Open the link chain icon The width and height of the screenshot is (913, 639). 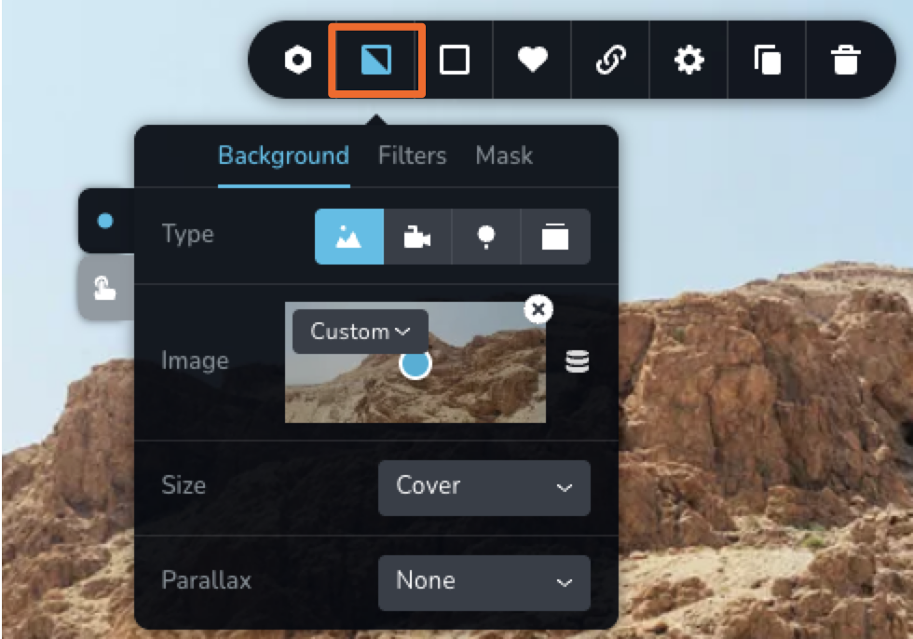tap(610, 61)
